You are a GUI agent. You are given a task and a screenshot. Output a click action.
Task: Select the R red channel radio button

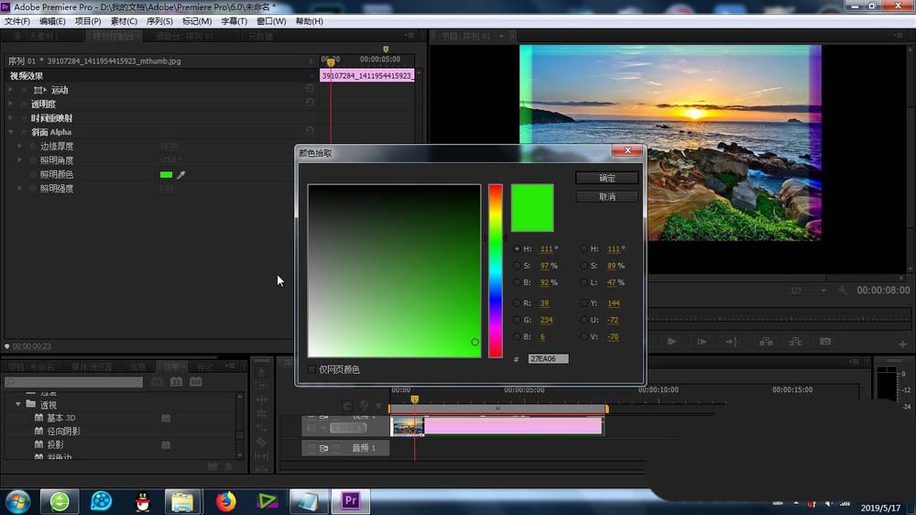[517, 302]
